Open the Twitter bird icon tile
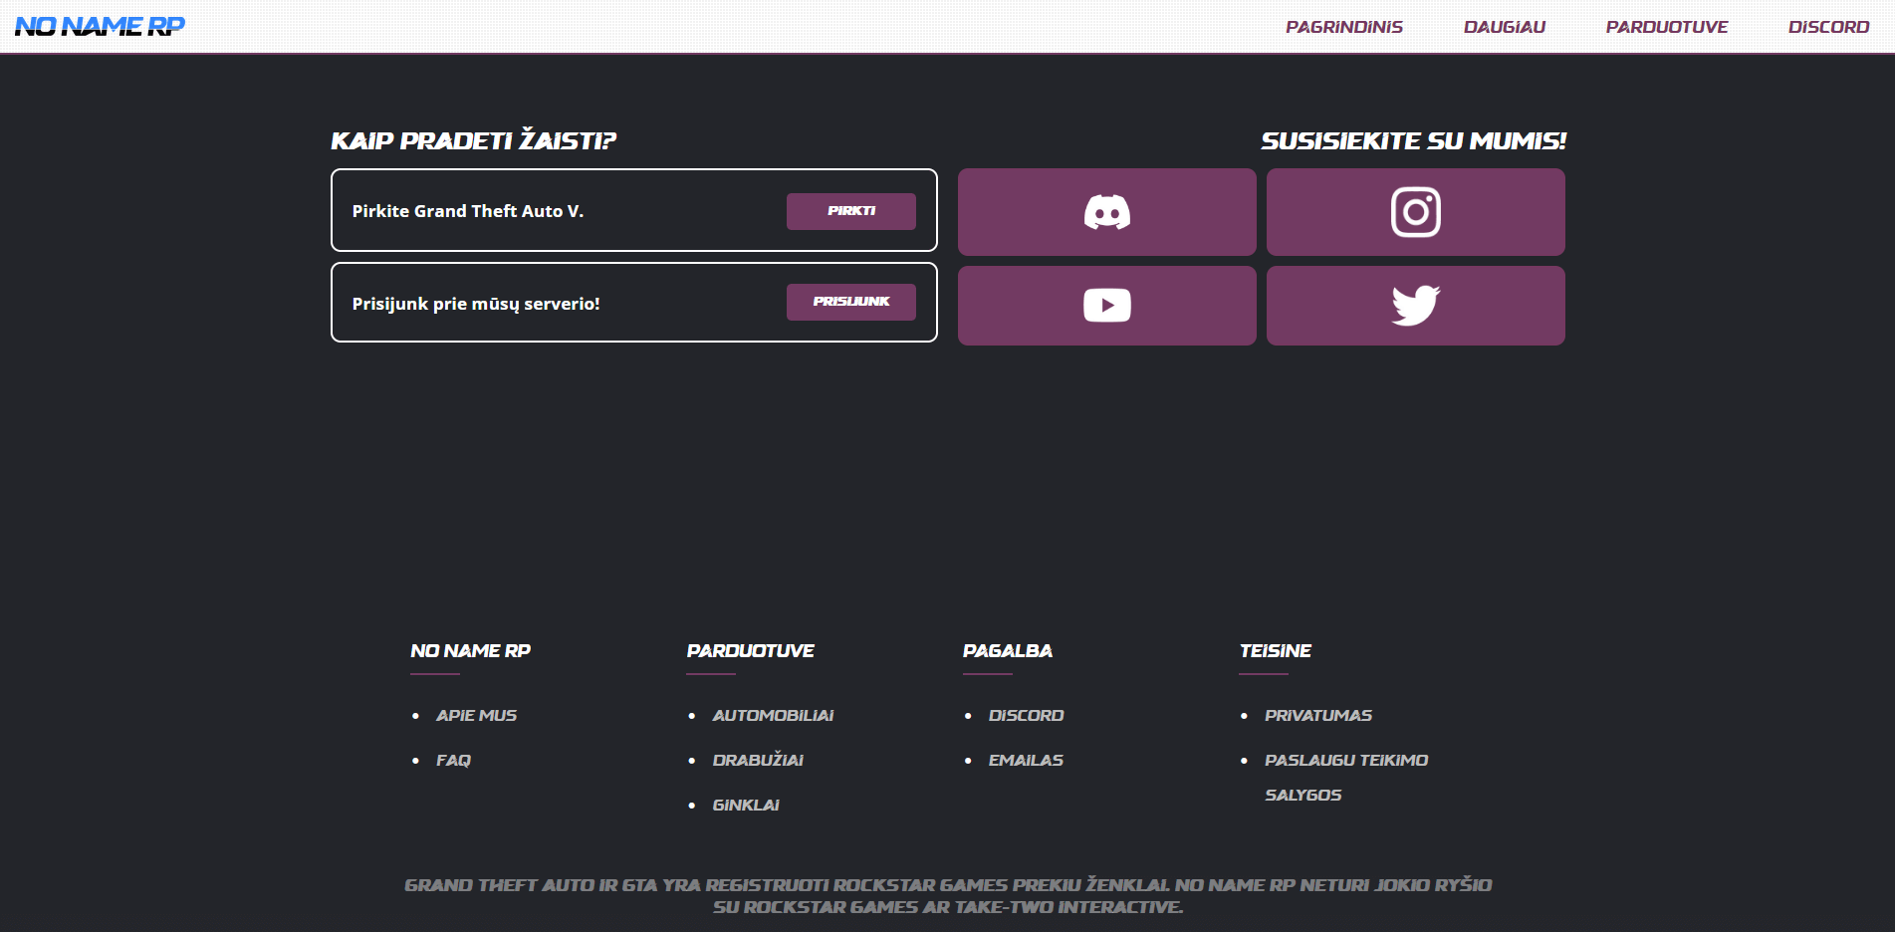 pos(1415,306)
